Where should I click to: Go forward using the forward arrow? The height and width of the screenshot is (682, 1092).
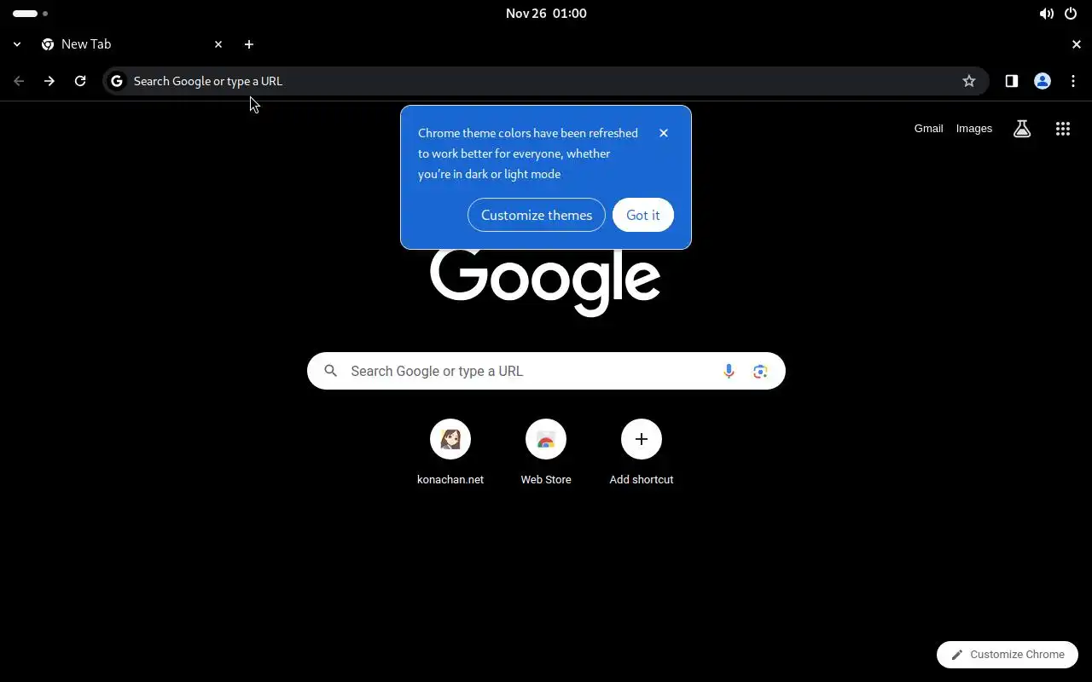pyautogui.click(x=49, y=81)
